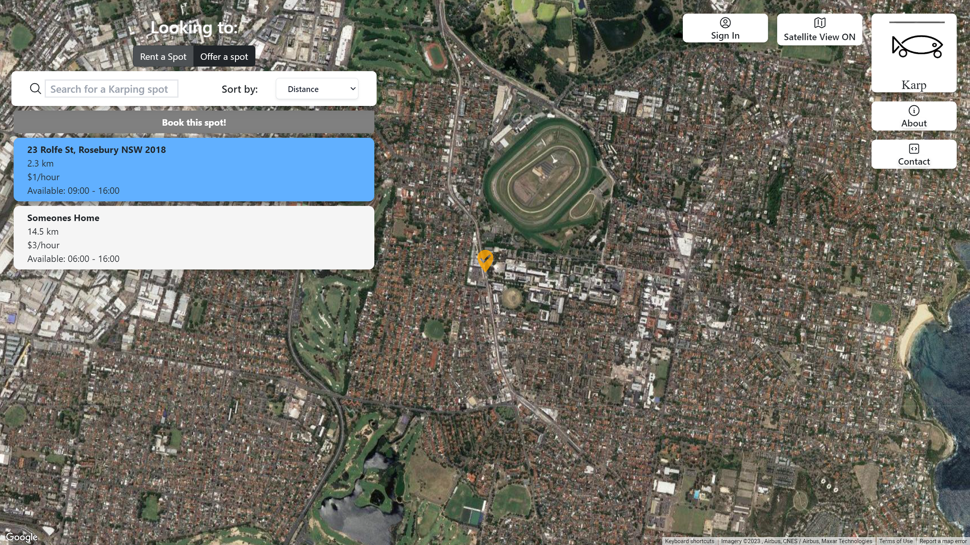The width and height of the screenshot is (970, 545).
Task: Click the About info icon
Action: pos(914,111)
